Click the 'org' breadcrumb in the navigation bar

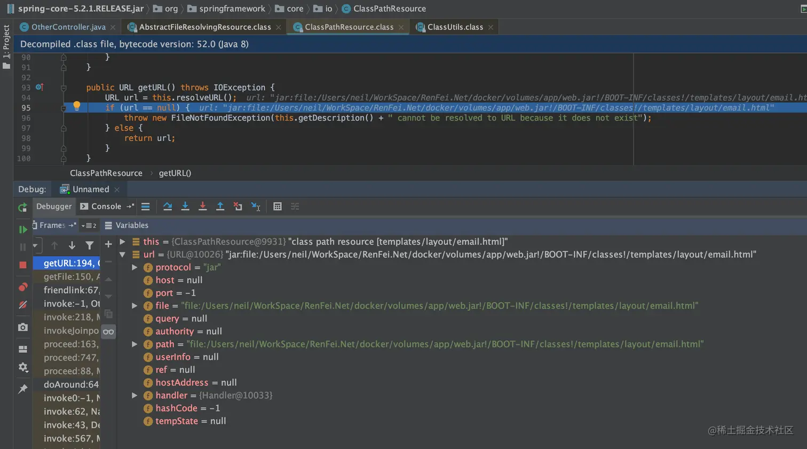pos(165,9)
